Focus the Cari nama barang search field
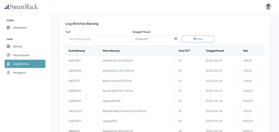 [98, 39]
